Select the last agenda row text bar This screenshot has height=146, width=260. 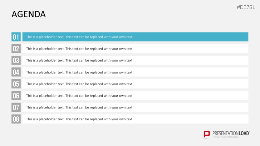pyautogui.click(x=135, y=119)
